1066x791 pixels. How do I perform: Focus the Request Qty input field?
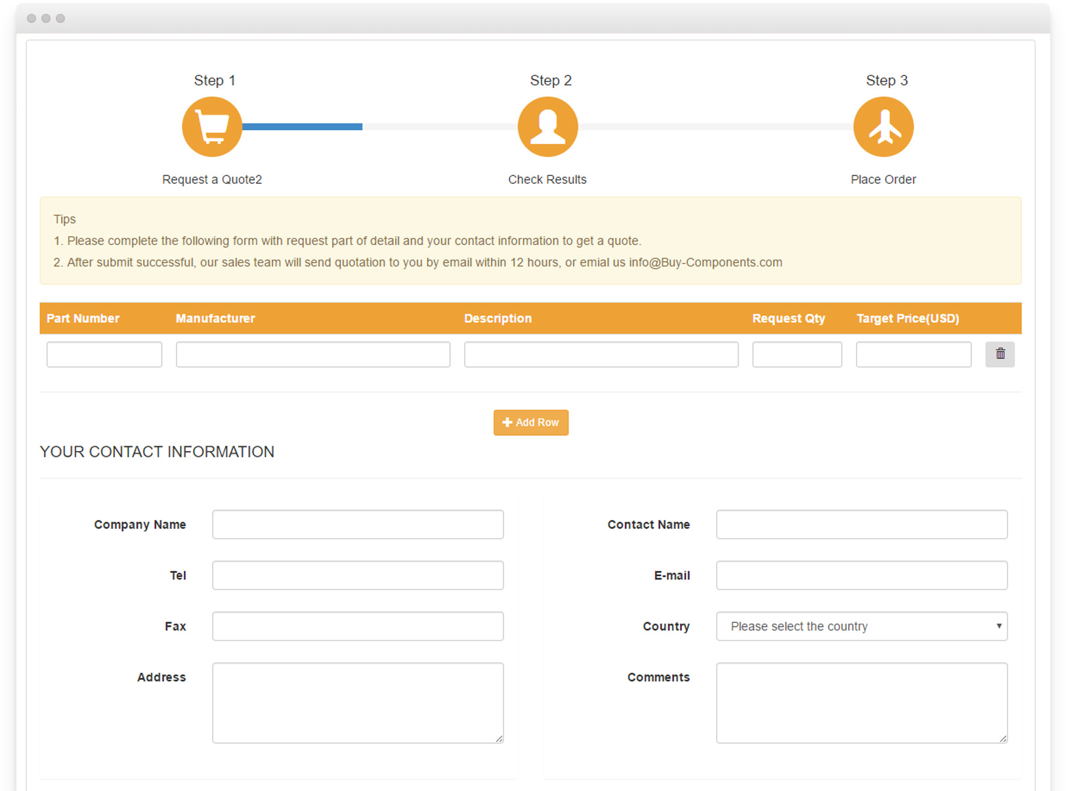click(797, 354)
